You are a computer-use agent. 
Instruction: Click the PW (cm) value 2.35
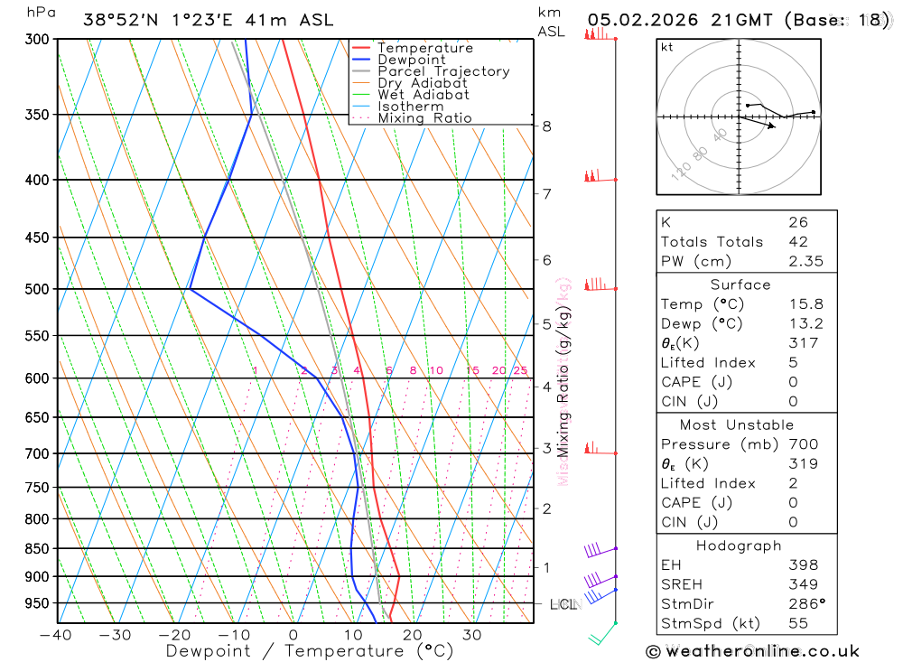click(806, 261)
